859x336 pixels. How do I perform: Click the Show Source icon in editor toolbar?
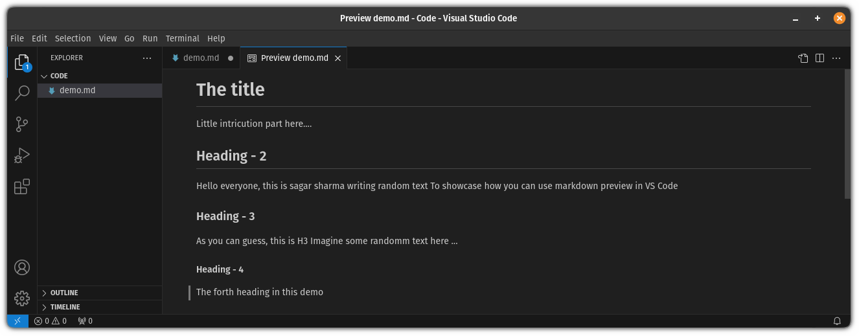coord(803,58)
